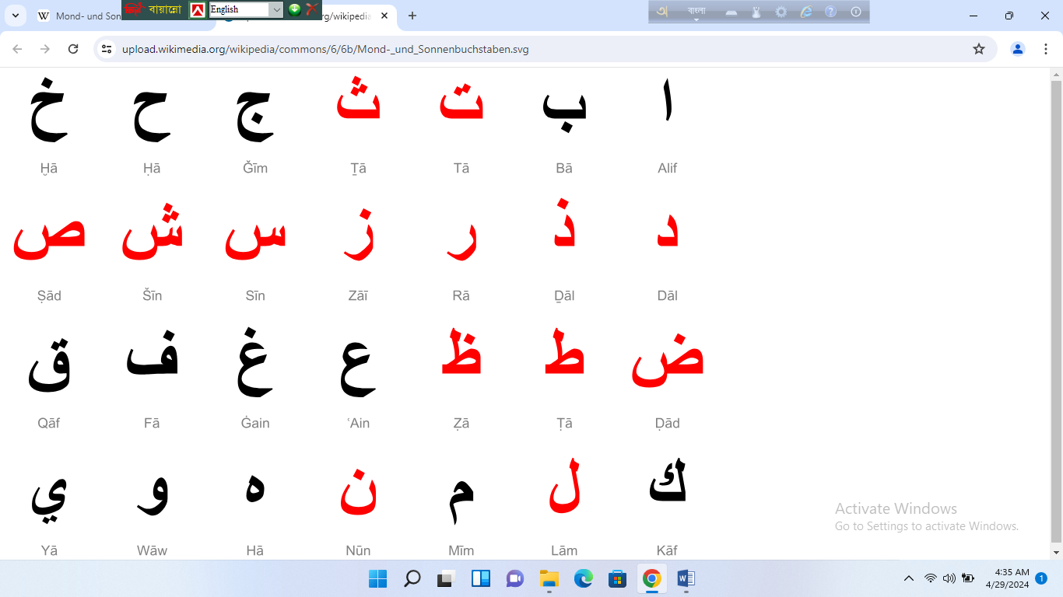1063x597 pixels.
Task: Click the site information icon in address bar
Action: [107, 49]
